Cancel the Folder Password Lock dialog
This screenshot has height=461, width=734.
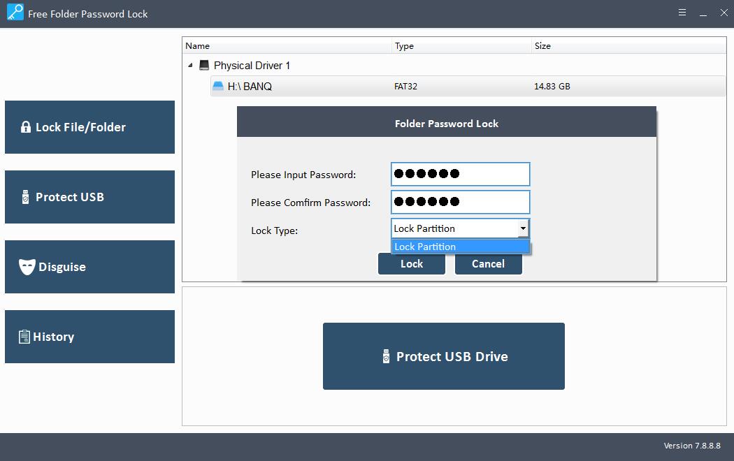point(488,263)
